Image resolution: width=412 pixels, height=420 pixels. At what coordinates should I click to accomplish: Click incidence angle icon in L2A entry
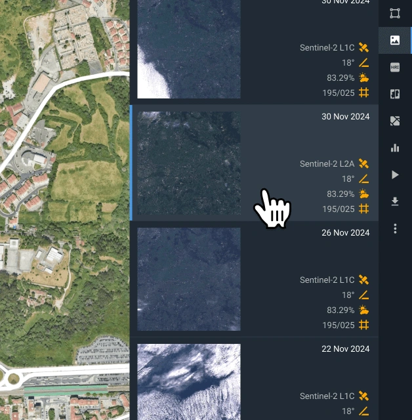pos(364,178)
